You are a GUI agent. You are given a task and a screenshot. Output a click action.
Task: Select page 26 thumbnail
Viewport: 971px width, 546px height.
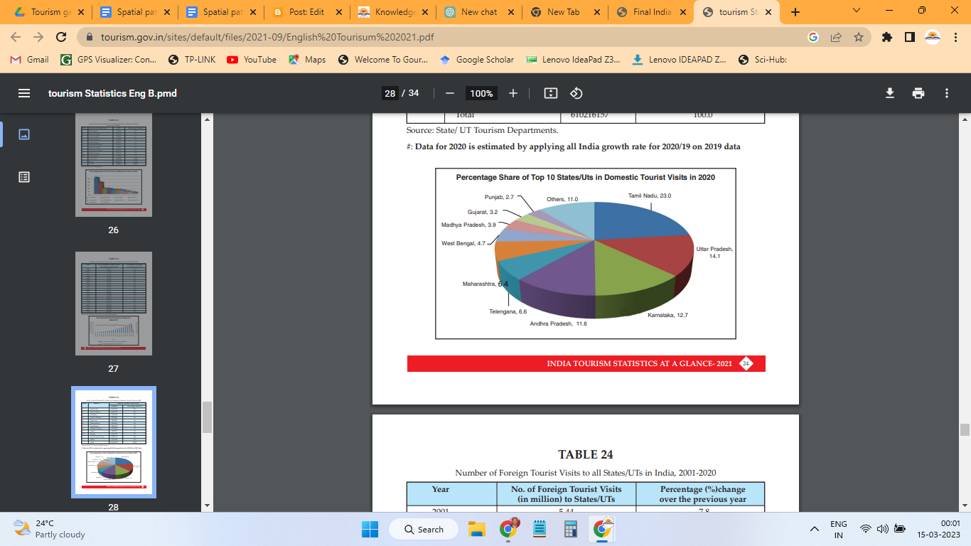pyautogui.click(x=114, y=165)
